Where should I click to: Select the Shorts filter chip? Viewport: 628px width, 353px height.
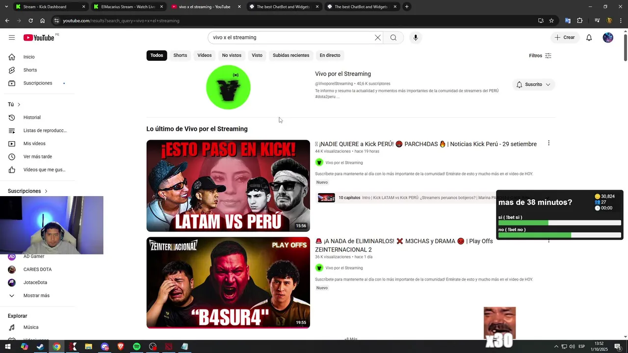pyautogui.click(x=180, y=55)
